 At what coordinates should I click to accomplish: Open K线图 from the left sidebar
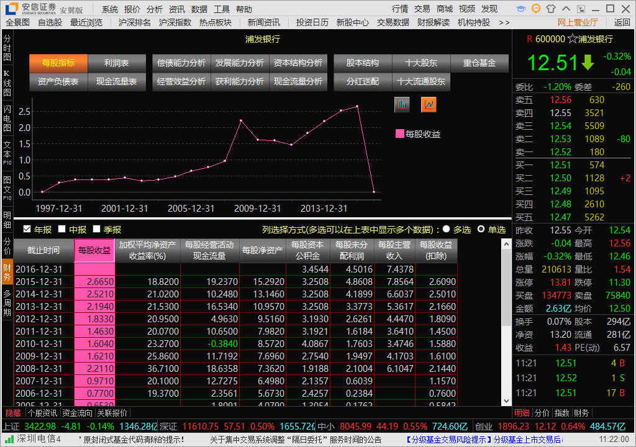point(7,83)
